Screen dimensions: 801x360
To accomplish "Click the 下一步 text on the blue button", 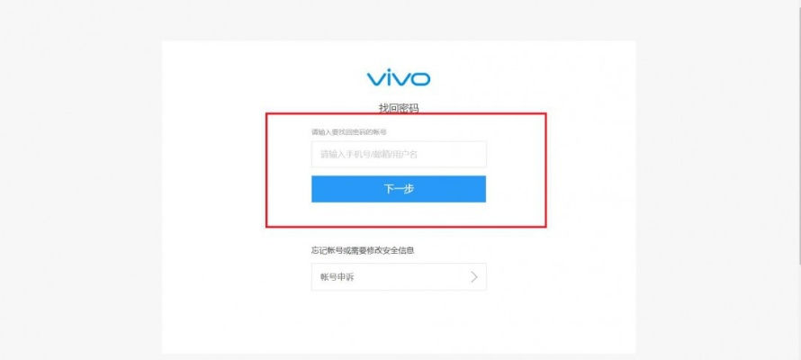I will point(399,189).
